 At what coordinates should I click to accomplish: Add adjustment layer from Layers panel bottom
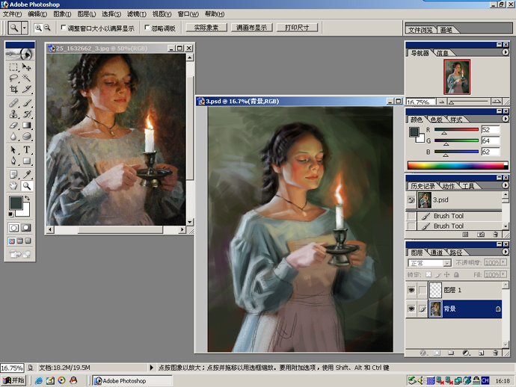[x=466, y=353]
